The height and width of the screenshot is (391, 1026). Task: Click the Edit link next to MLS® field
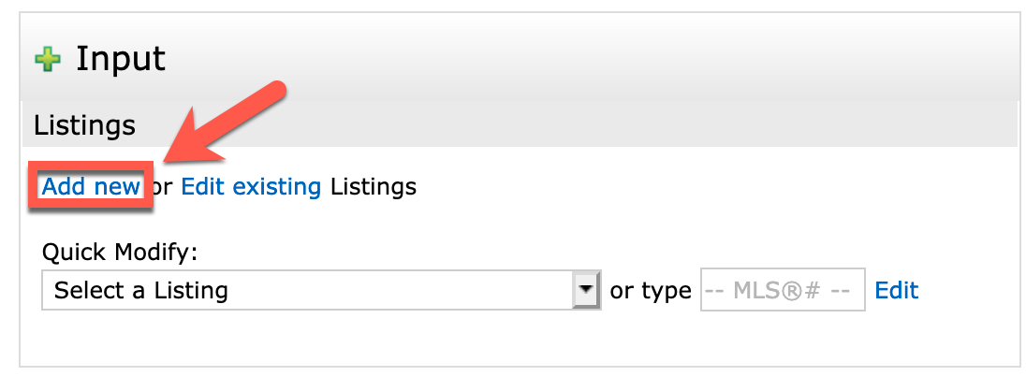[897, 290]
